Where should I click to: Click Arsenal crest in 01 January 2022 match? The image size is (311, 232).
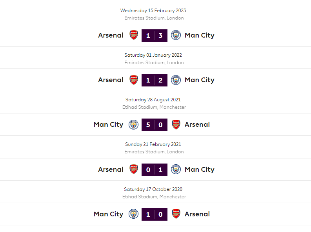click(134, 80)
